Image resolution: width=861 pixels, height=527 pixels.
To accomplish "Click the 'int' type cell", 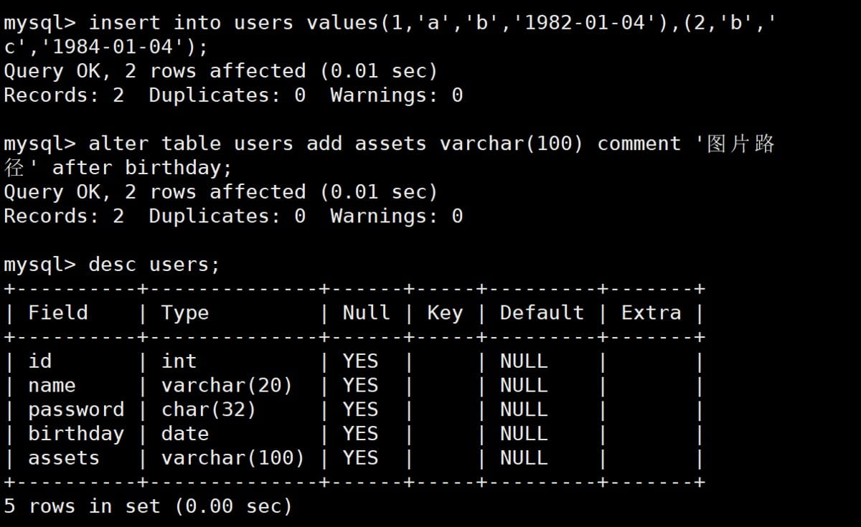I will click(179, 361).
